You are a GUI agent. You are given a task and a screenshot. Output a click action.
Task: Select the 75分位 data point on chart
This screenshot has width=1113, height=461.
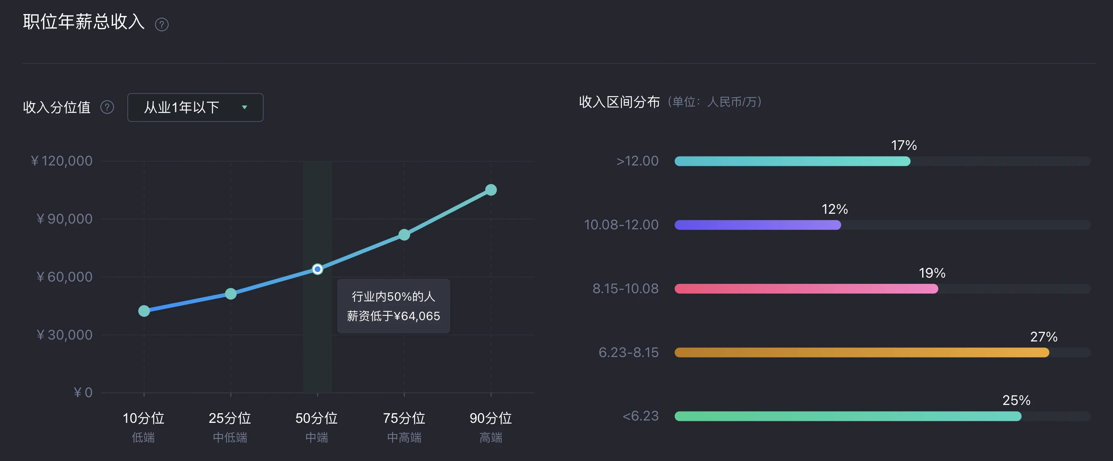pos(404,235)
